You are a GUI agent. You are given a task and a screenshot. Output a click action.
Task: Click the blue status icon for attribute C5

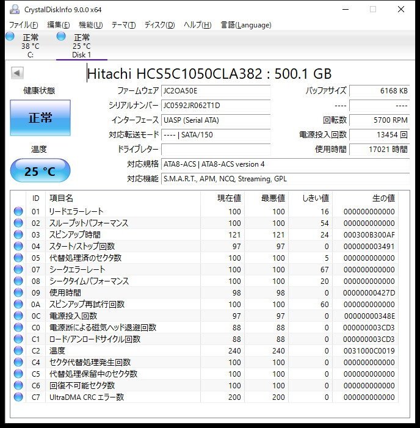tap(18, 374)
